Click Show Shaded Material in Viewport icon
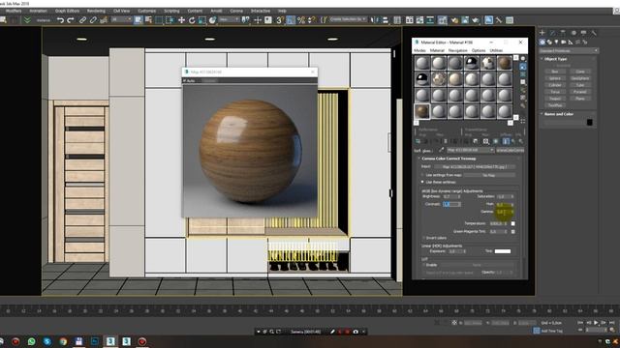This screenshot has height=348, width=620. point(495,141)
